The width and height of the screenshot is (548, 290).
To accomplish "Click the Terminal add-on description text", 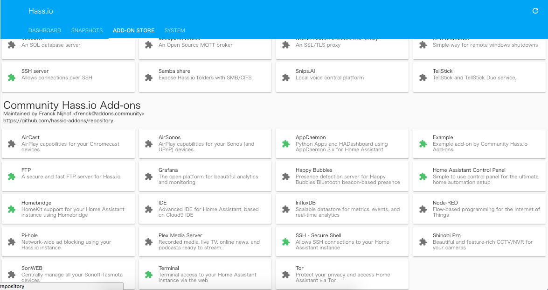I will coord(207,277).
